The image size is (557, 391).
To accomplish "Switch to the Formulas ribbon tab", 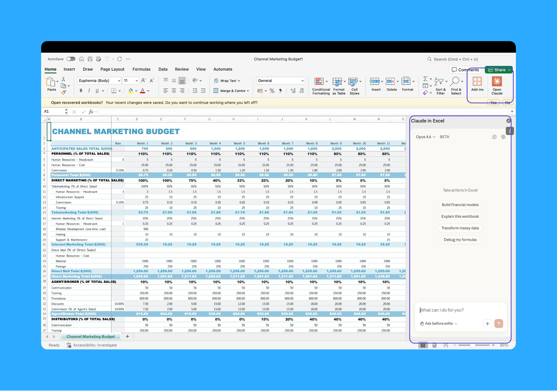I will pyautogui.click(x=141, y=69).
